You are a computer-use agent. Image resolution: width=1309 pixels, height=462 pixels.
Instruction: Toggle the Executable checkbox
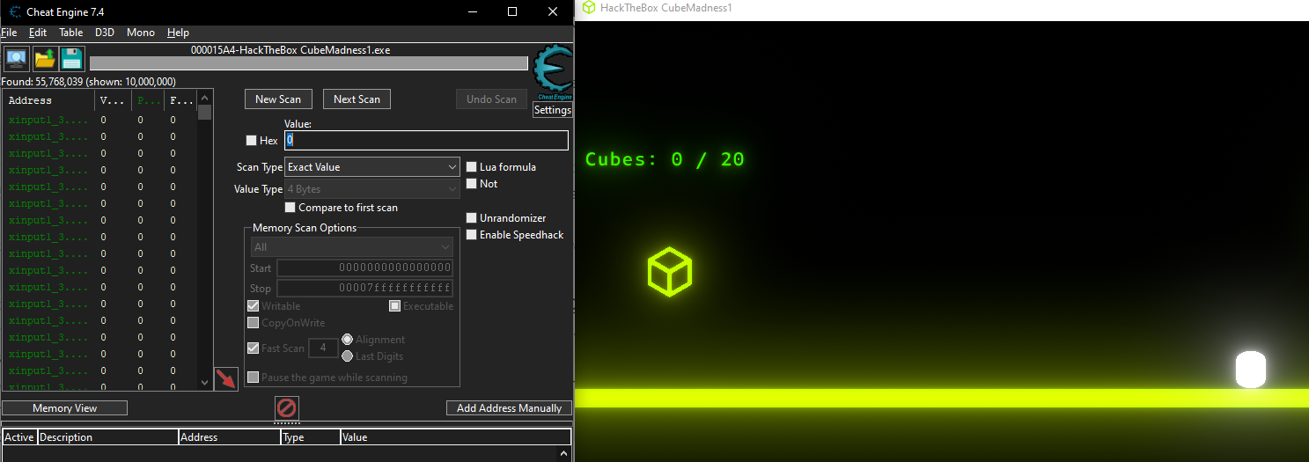click(x=395, y=306)
